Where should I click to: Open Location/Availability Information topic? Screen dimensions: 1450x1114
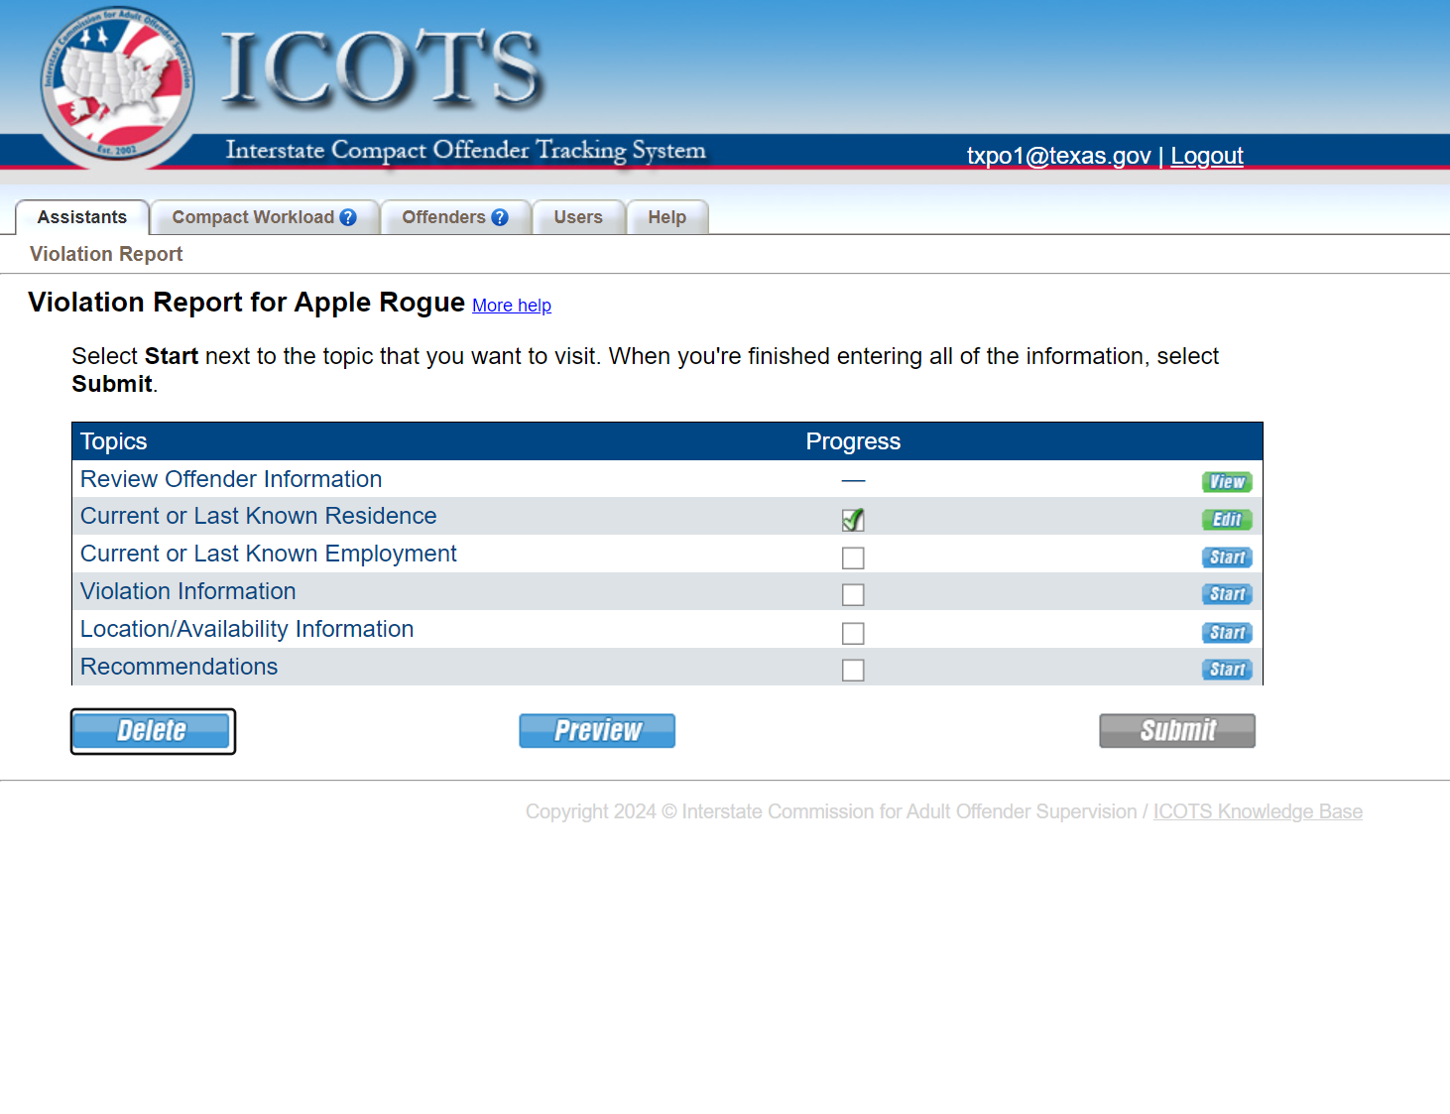coord(247,629)
